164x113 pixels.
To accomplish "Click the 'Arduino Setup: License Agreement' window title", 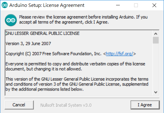I will (47, 5).
